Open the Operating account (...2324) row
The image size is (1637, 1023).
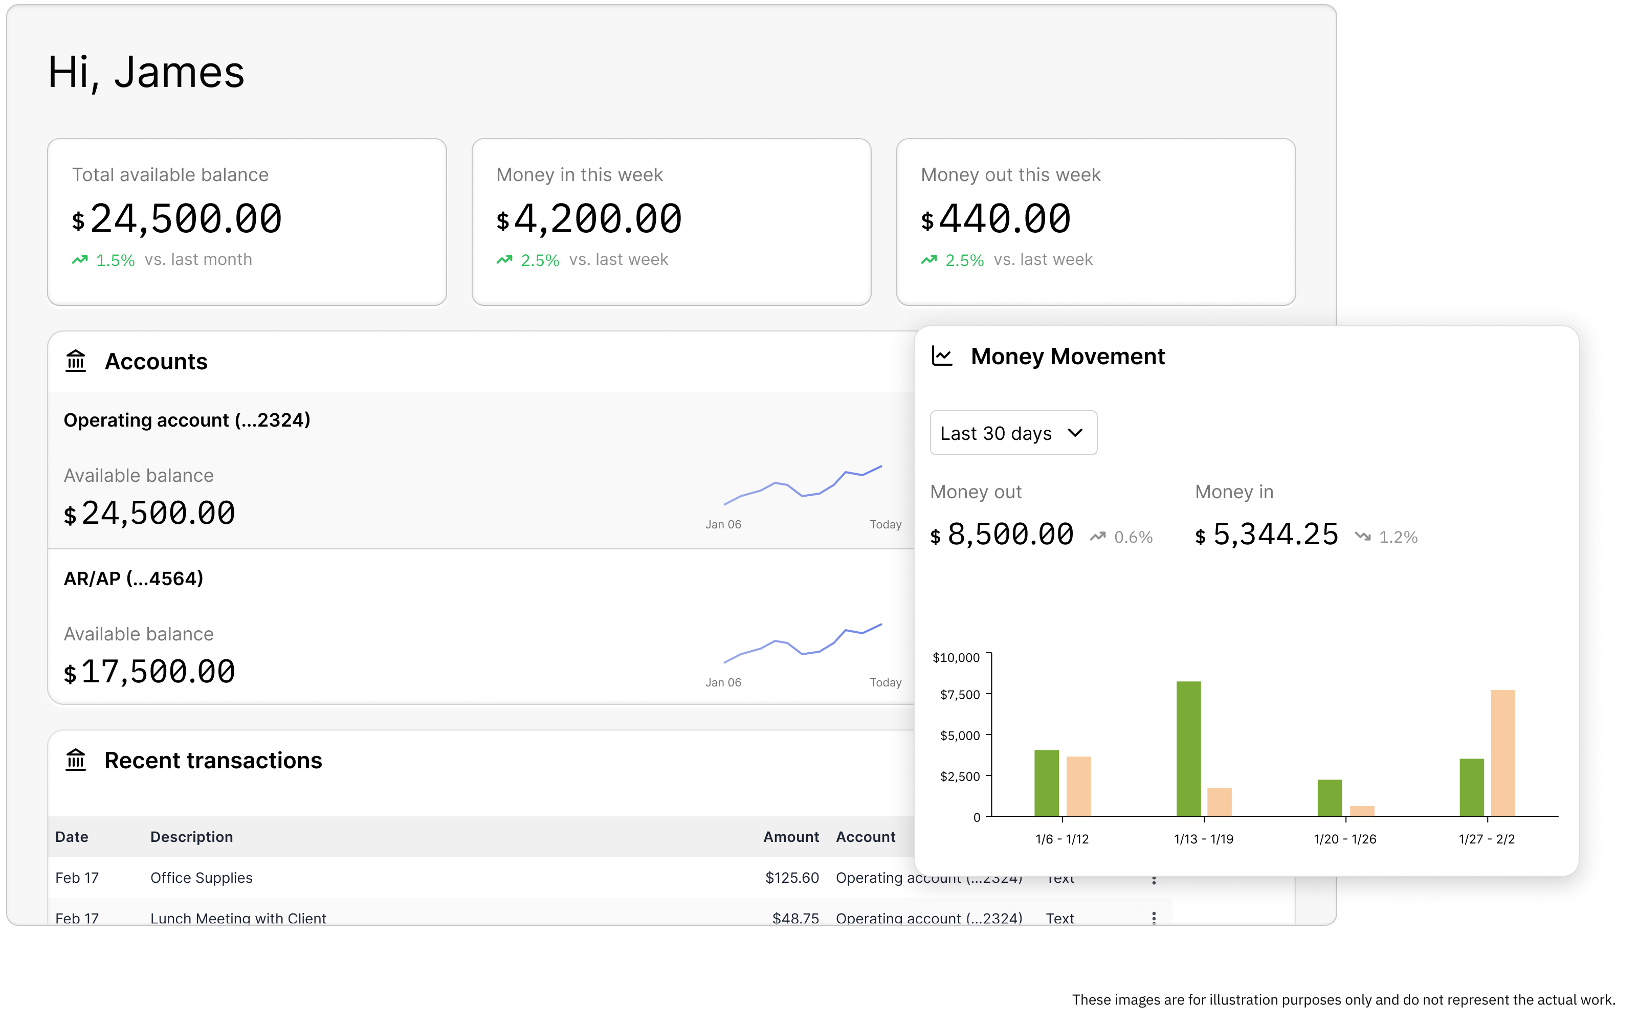480,470
